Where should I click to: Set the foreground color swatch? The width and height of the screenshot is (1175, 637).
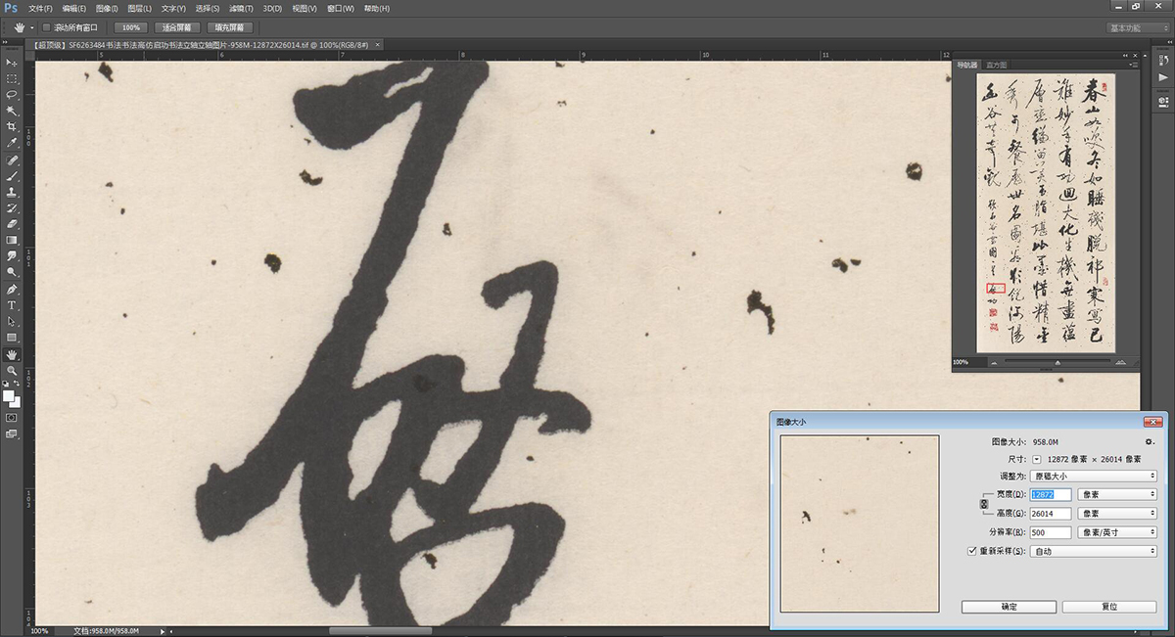(9, 396)
